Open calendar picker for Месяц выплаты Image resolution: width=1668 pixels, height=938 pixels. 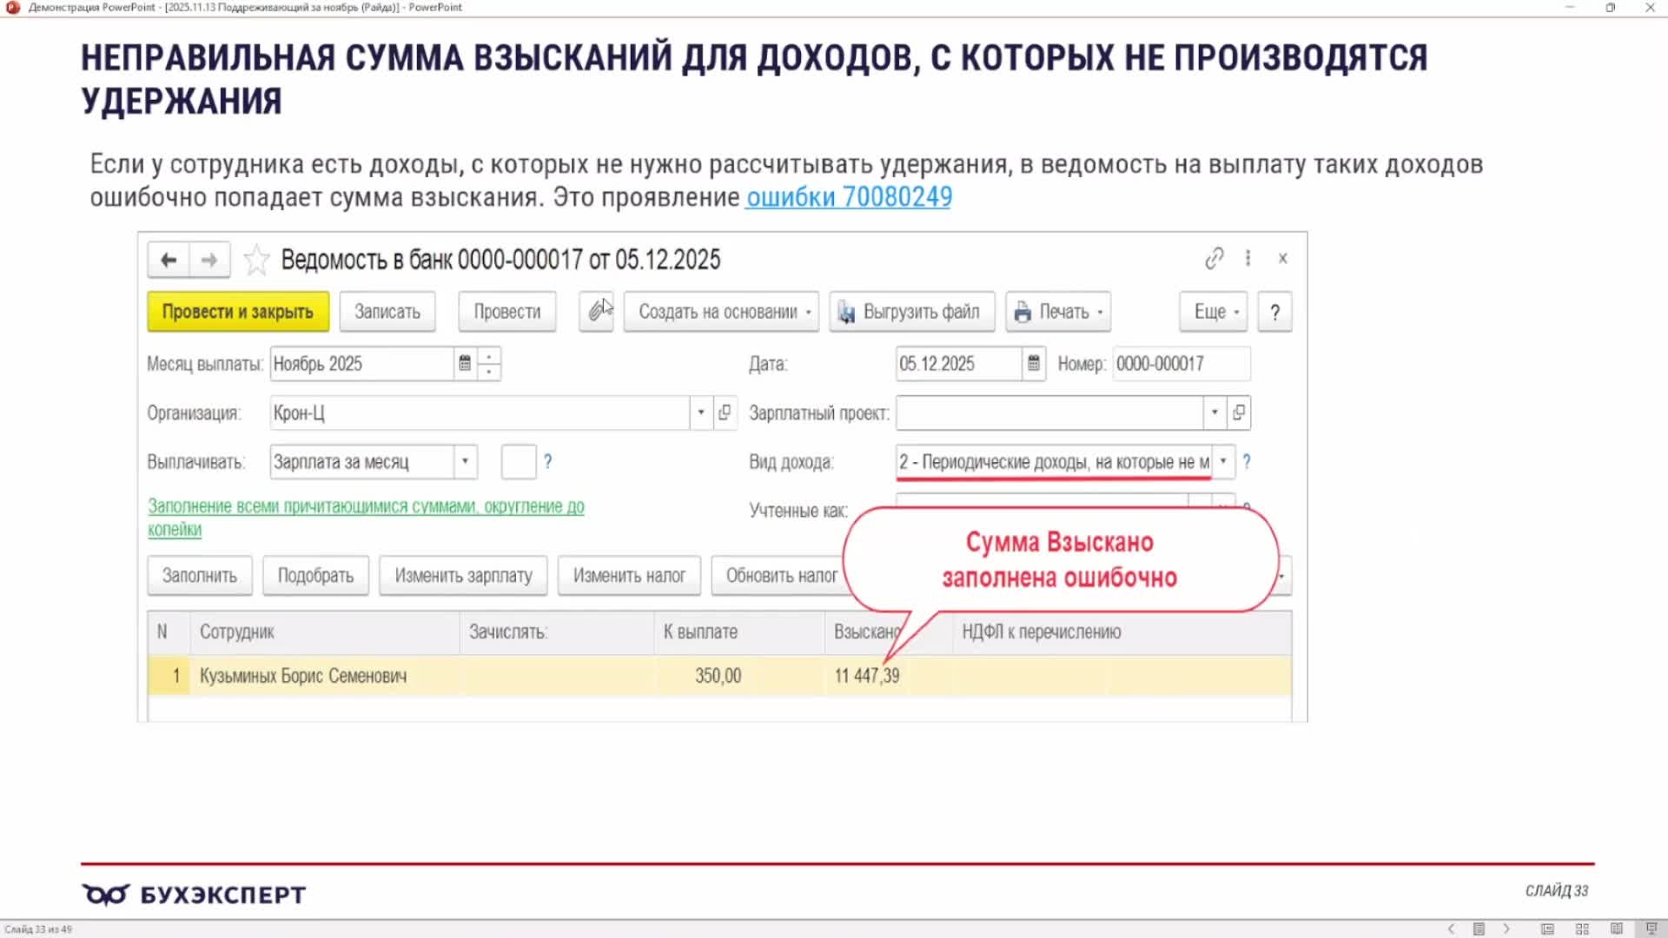(465, 364)
